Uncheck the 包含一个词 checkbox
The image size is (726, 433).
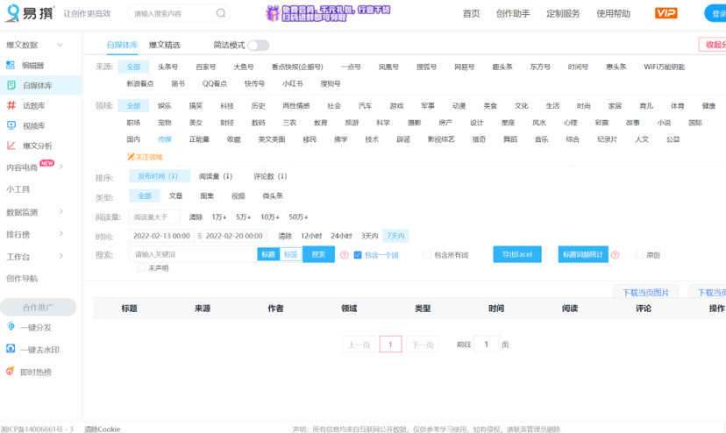pyautogui.click(x=358, y=255)
